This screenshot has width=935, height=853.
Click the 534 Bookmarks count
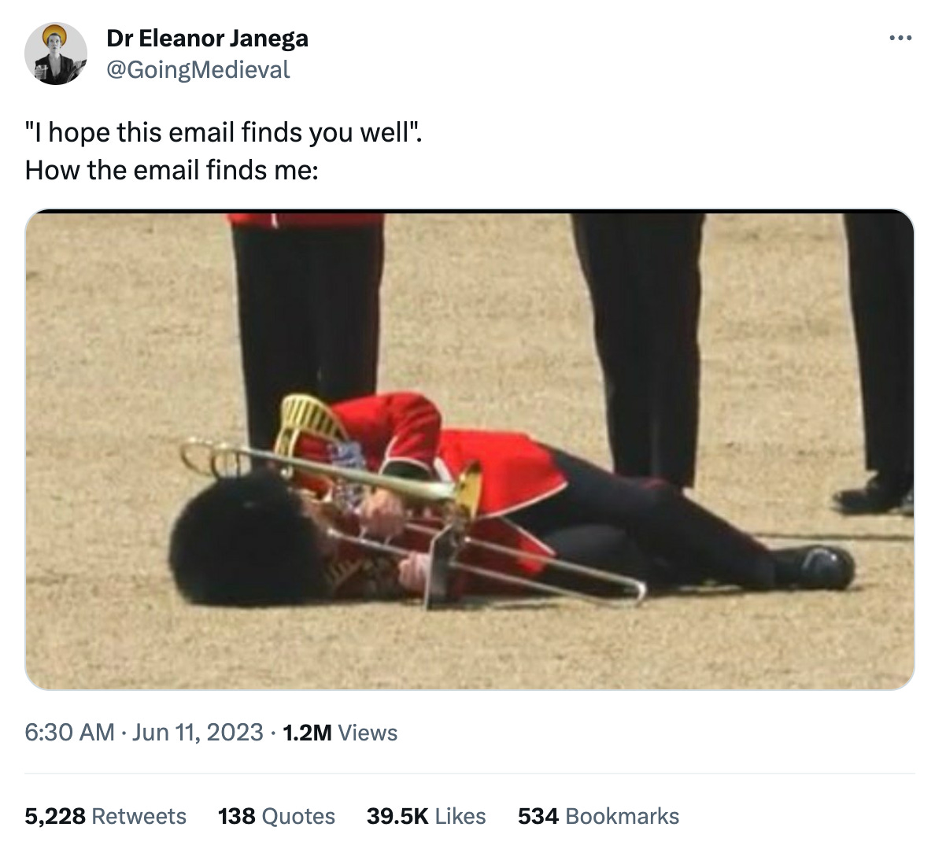point(598,816)
